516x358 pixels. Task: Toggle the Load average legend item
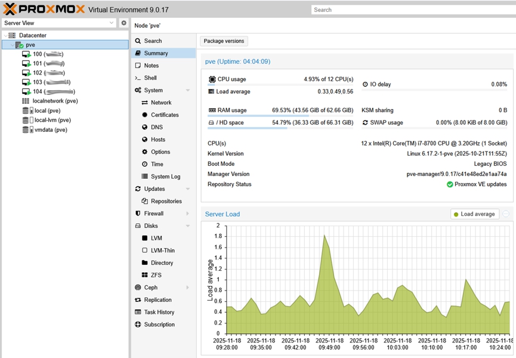pyautogui.click(x=475, y=214)
